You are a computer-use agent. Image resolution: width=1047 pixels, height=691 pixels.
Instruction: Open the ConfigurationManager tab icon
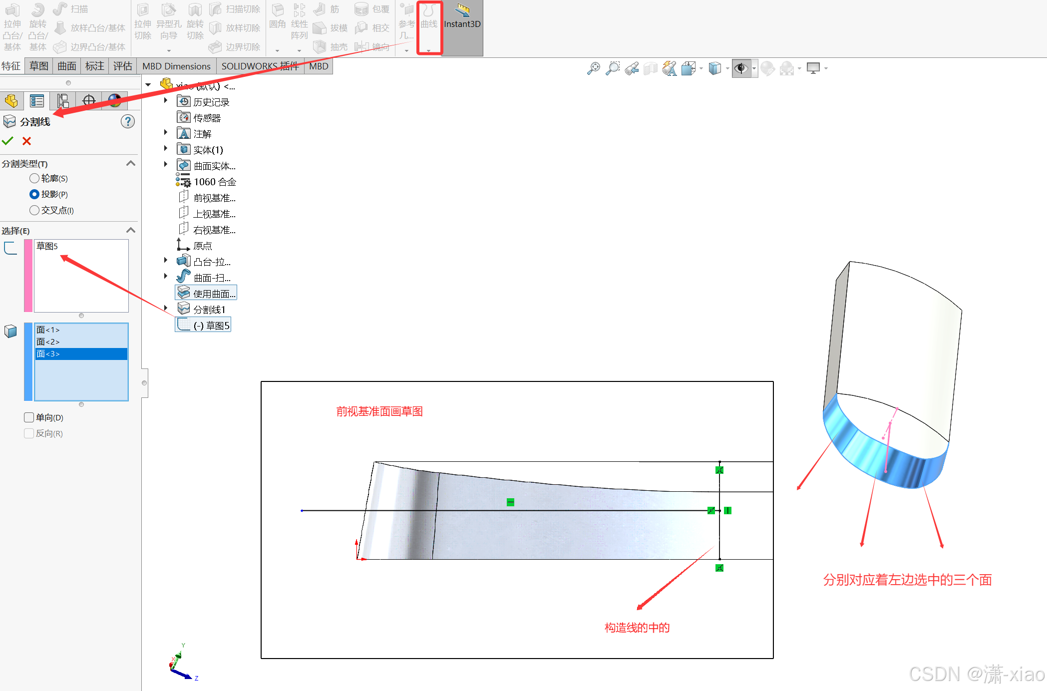point(63,101)
